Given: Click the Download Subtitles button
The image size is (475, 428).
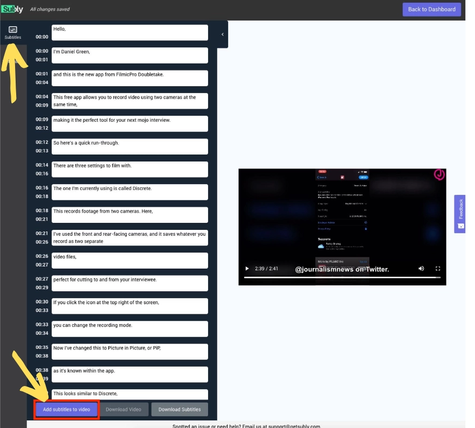Looking at the screenshot, I should point(180,409).
